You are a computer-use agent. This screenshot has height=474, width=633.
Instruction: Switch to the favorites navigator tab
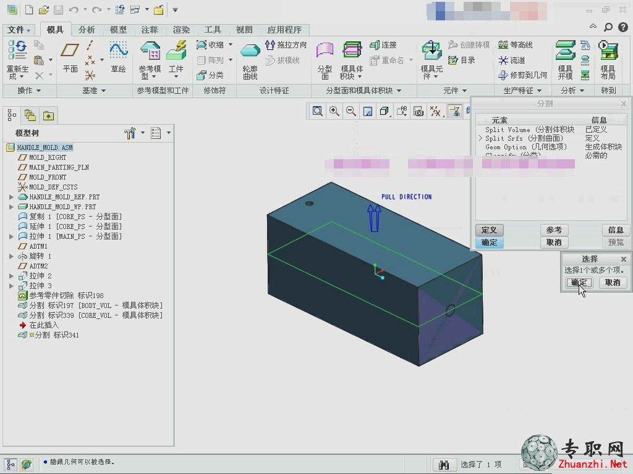(x=48, y=115)
